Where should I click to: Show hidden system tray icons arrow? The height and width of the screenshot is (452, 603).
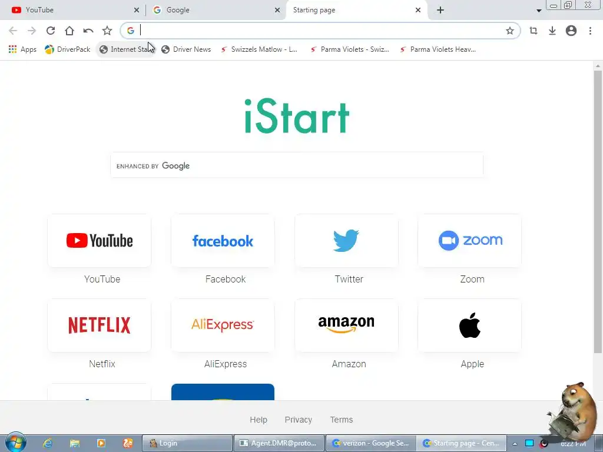coord(515,444)
